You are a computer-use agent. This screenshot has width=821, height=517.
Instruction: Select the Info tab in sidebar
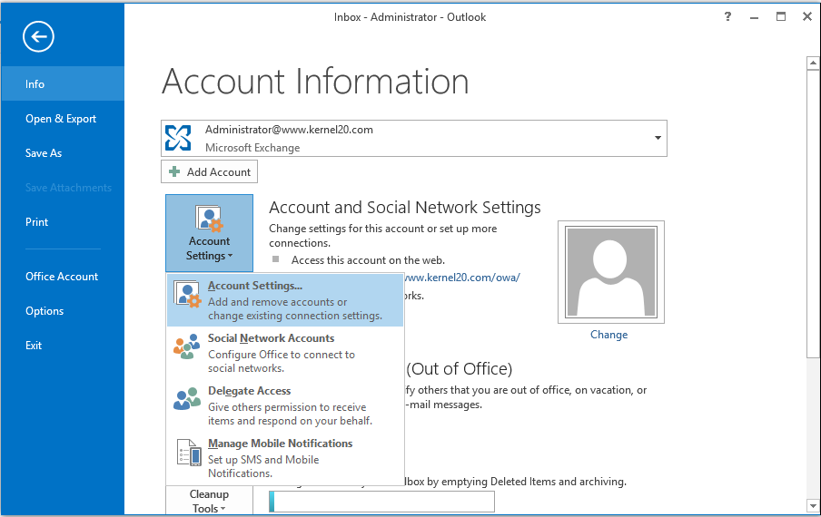(x=63, y=83)
